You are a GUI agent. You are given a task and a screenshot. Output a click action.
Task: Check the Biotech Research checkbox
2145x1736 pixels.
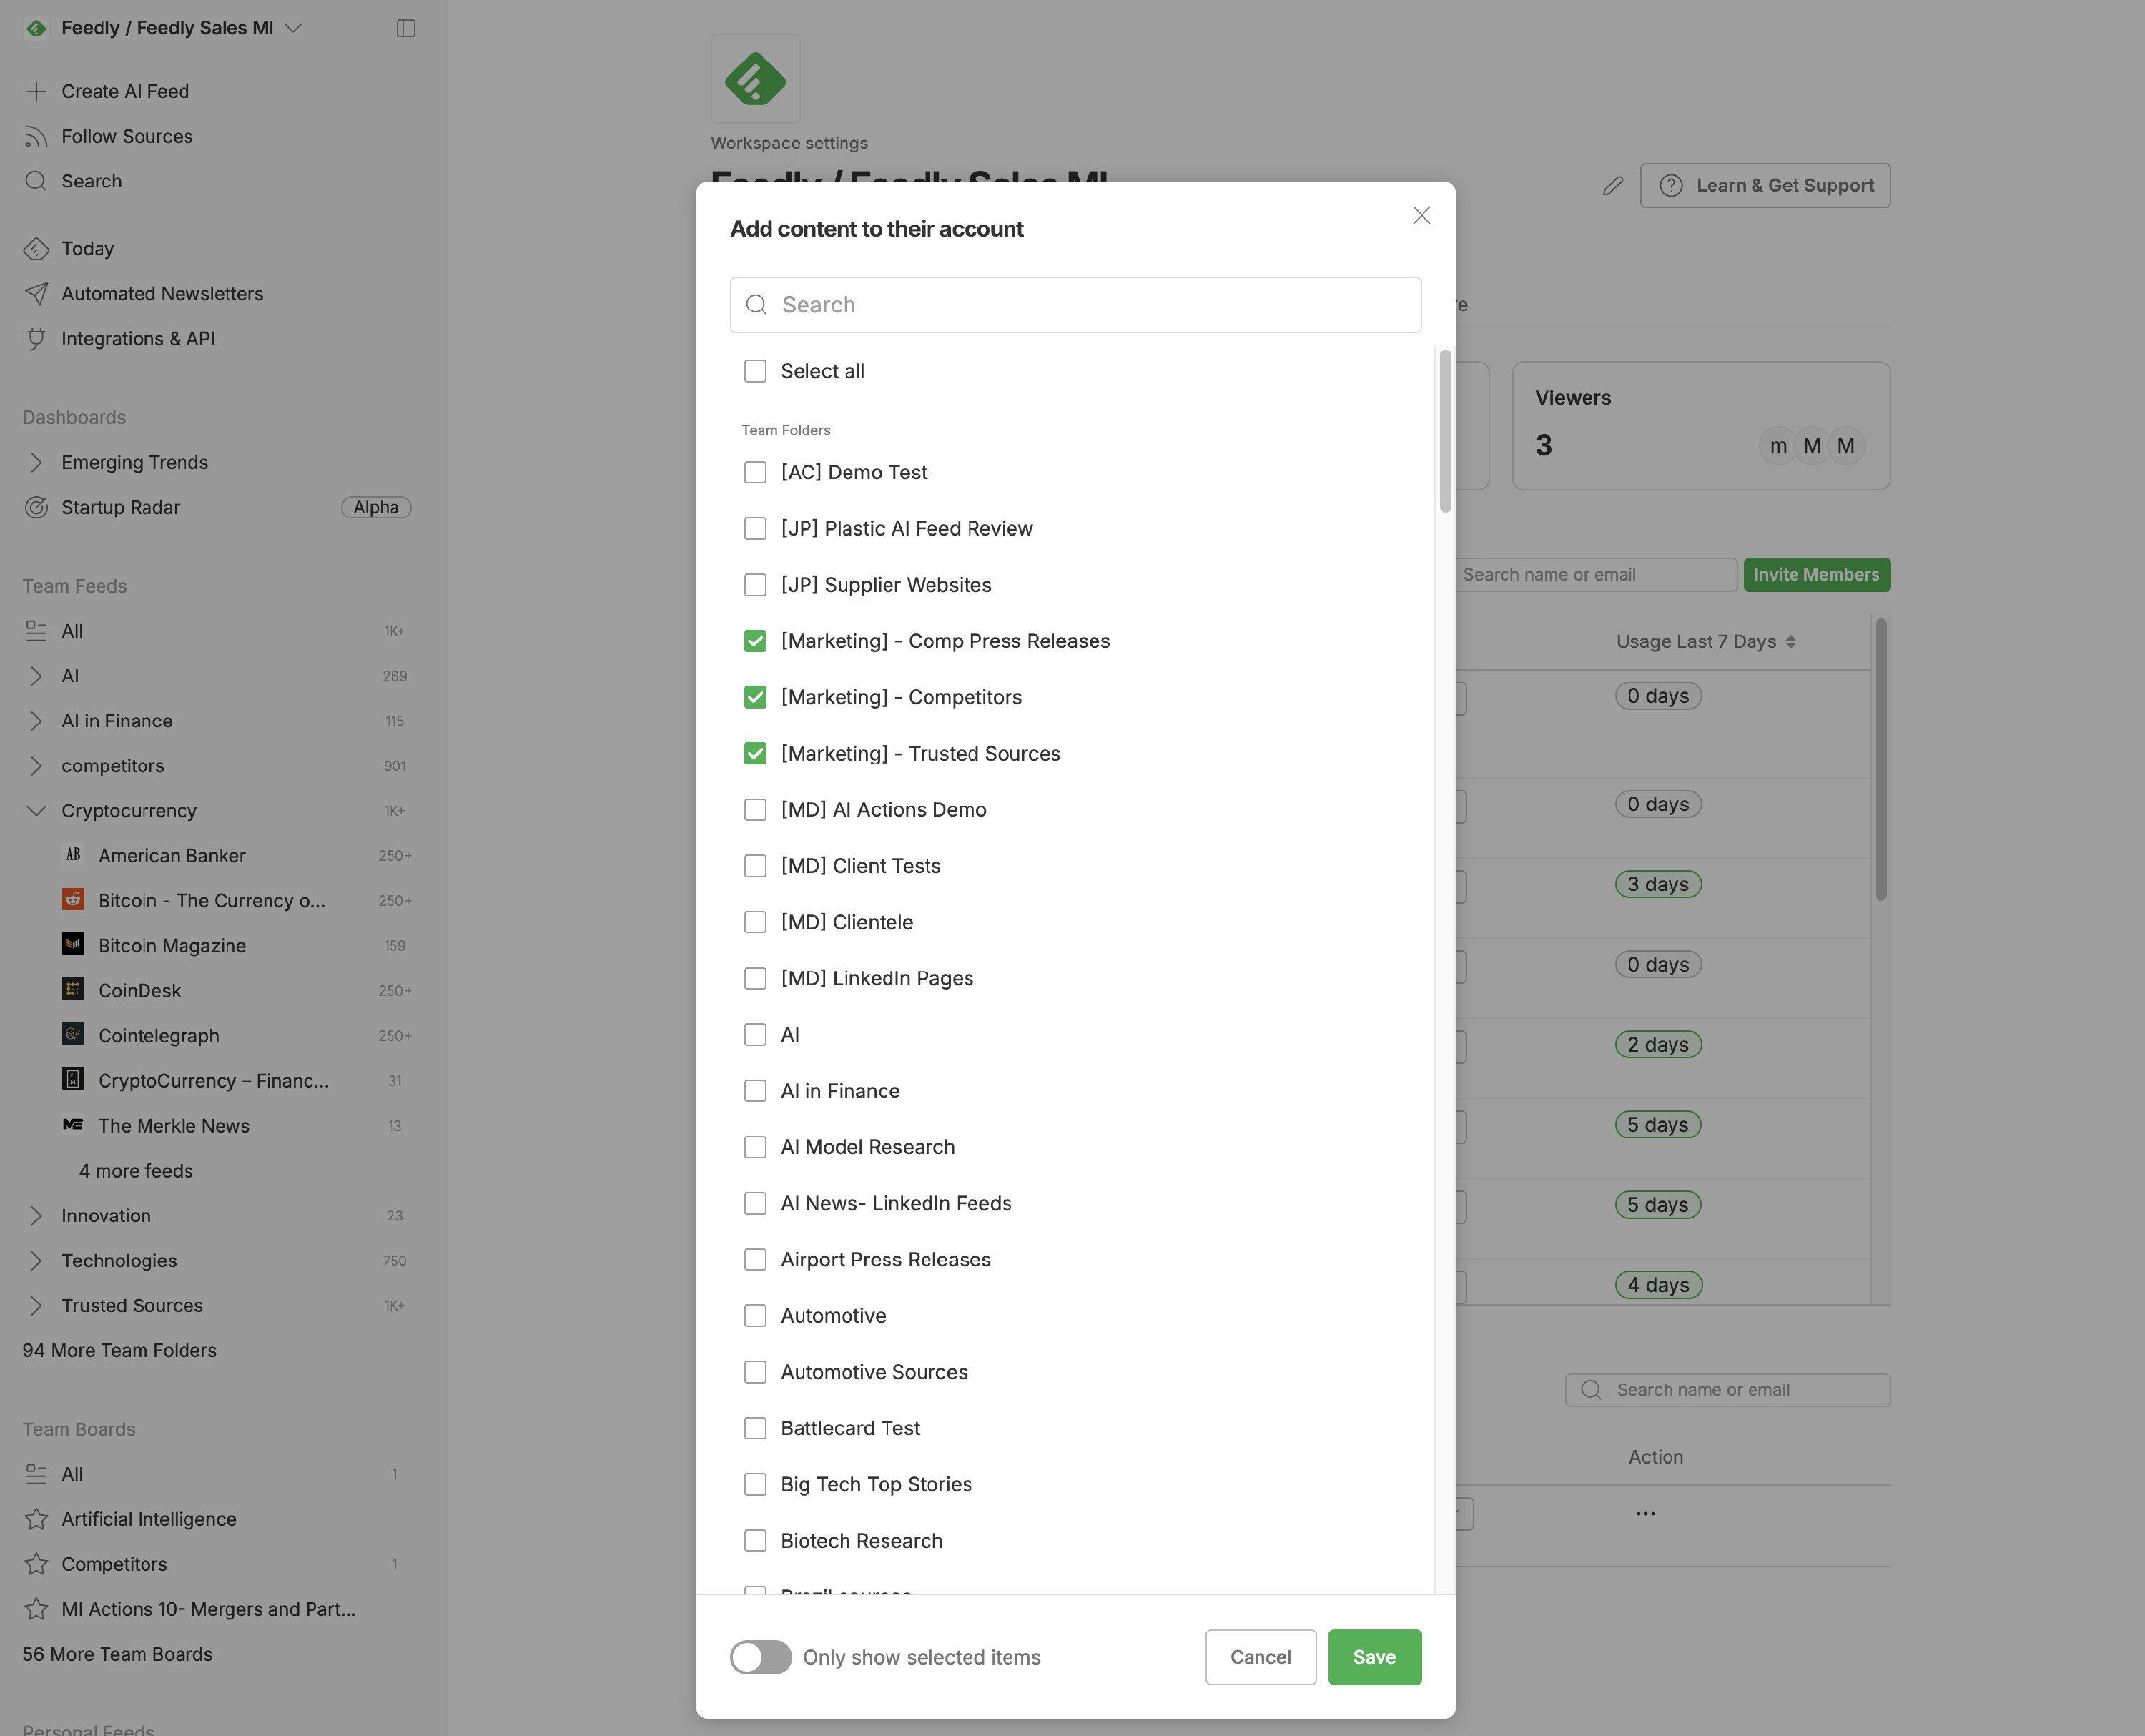tap(755, 1541)
